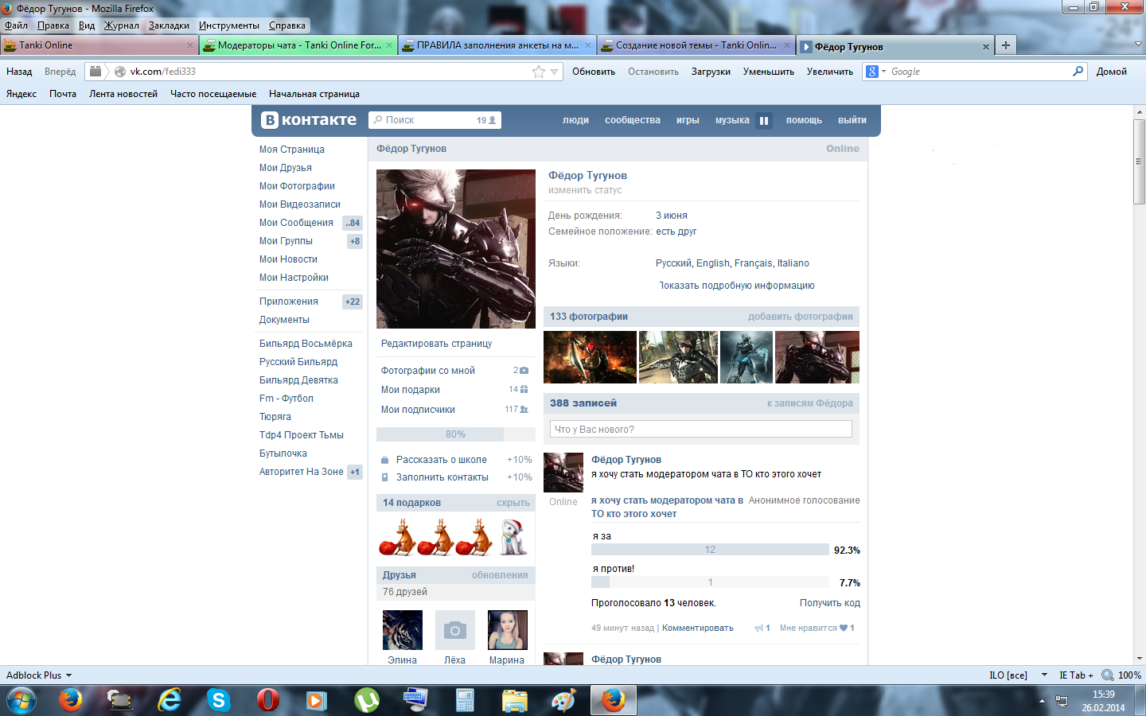Click выйти to log out of VK
1146x716 pixels.
[x=852, y=120]
